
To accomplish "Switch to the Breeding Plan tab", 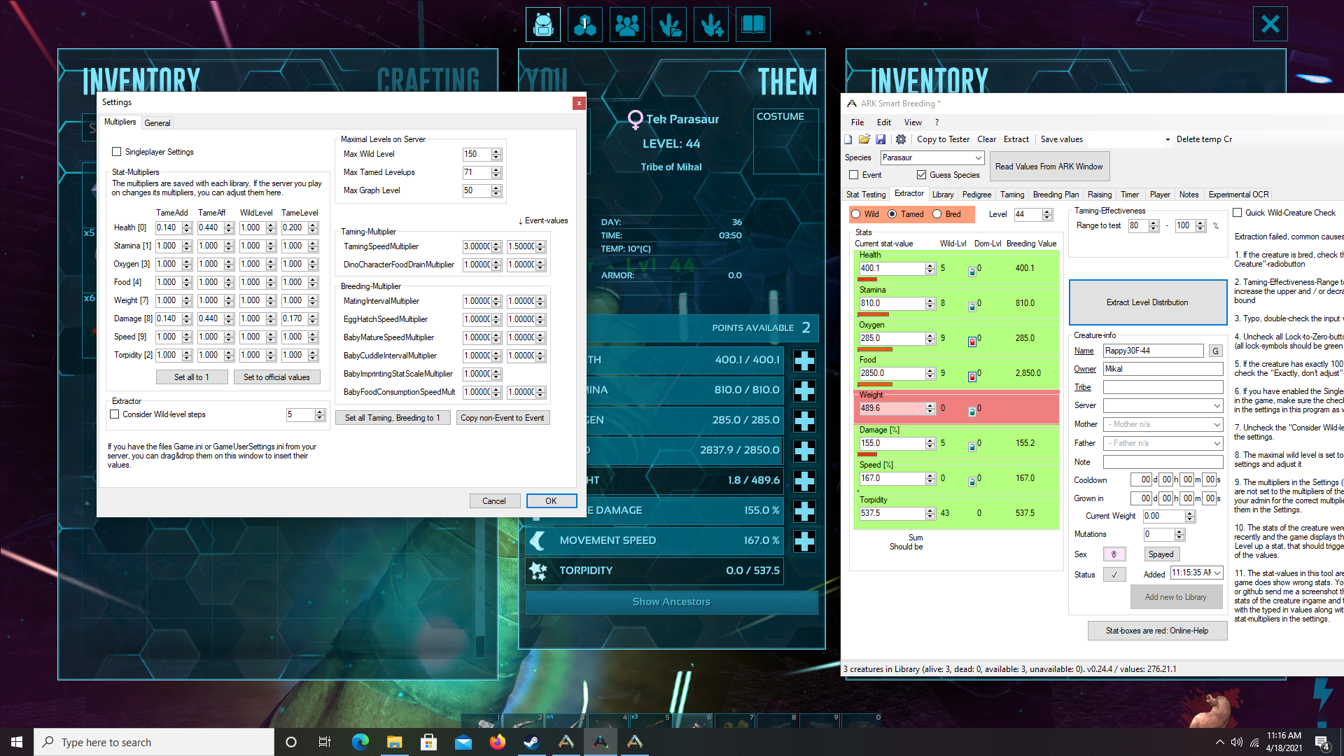I will coord(1055,195).
